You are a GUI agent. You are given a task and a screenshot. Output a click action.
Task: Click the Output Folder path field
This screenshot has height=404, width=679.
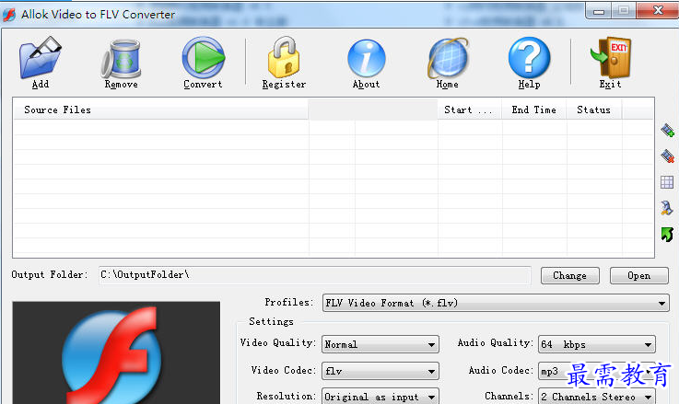[x=315, y=275]
